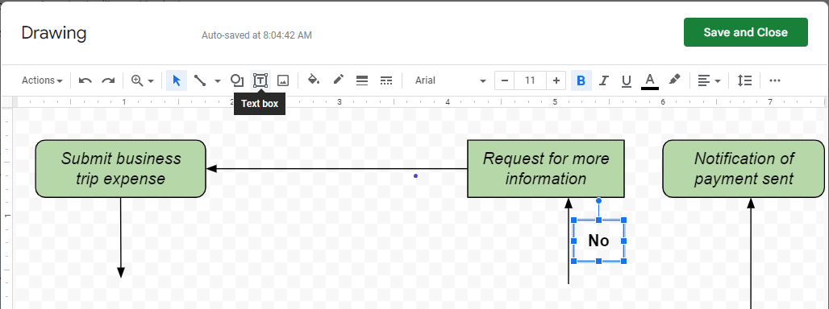Insert an image with Image icon

(283, 80)
